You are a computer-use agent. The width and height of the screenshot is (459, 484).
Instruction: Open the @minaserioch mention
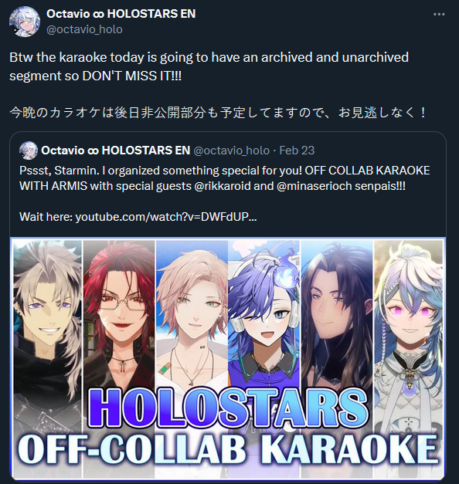314,186
